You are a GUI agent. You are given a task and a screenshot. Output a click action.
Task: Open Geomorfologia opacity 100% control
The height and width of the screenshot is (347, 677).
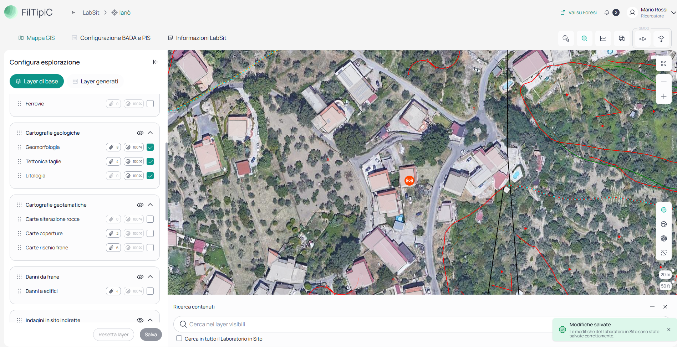pos(134,147)
